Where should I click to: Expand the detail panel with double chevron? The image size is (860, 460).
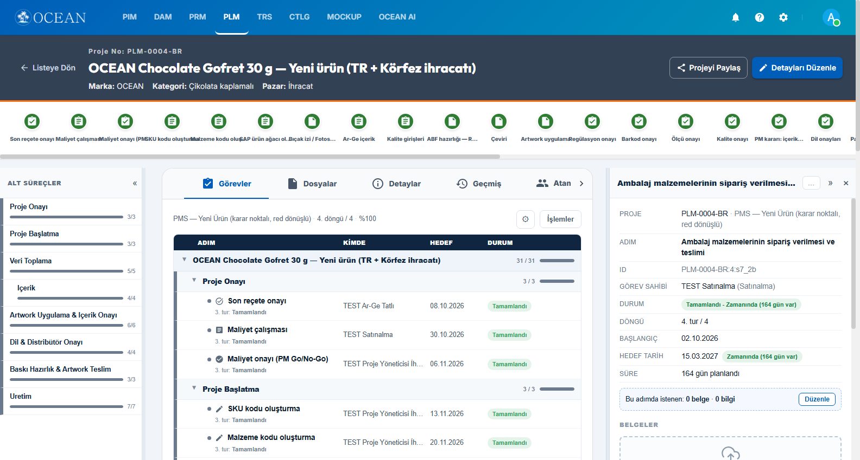click(x=830, y=183)
